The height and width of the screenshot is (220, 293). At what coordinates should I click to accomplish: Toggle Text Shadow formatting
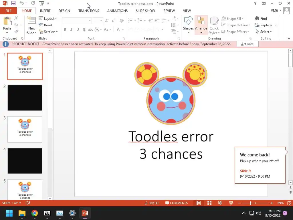84,30
